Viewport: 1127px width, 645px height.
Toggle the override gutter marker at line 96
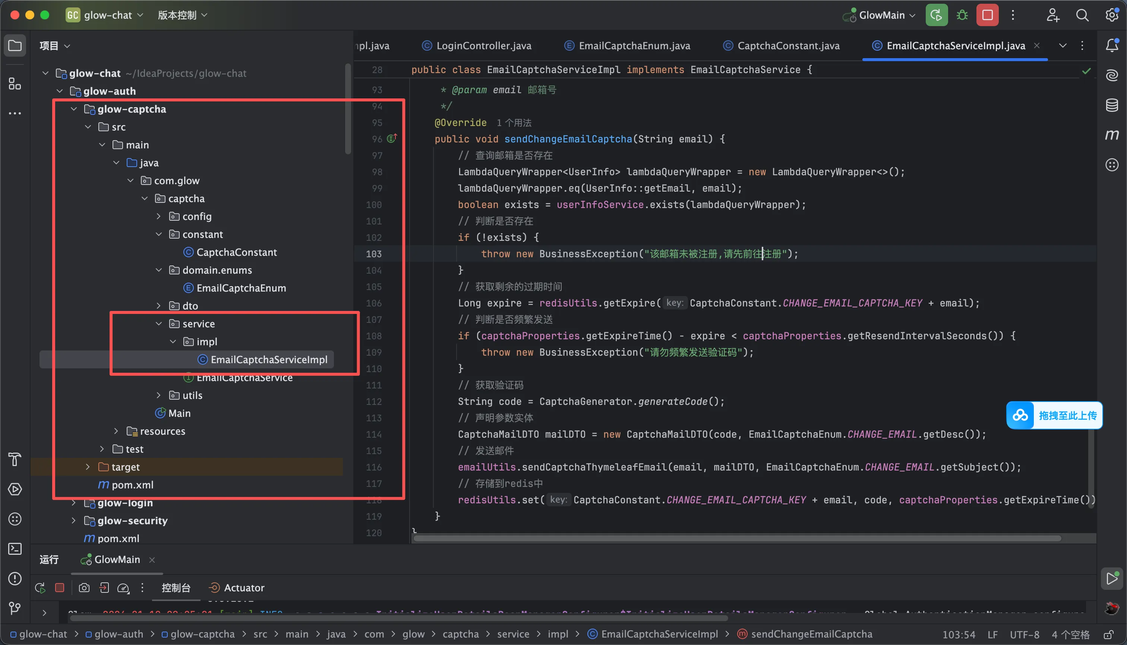[x=391, y=139]
